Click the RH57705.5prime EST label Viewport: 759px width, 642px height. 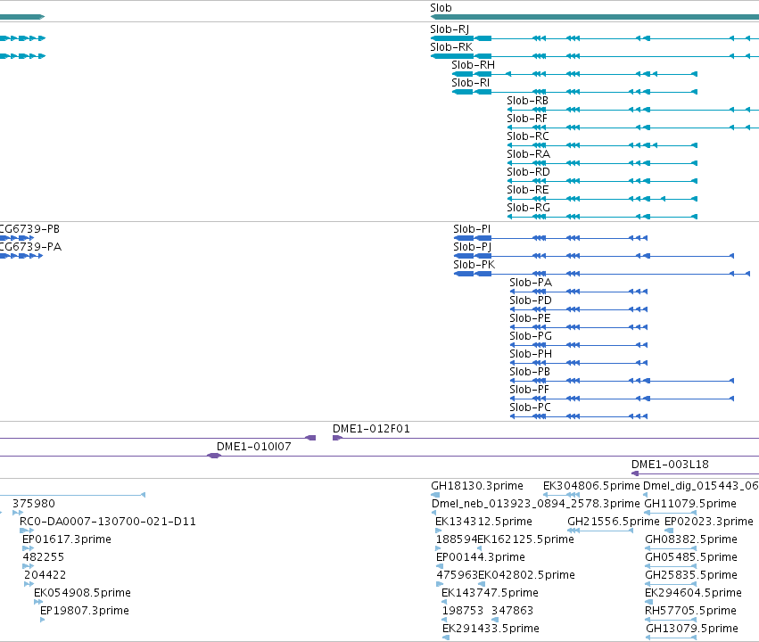(690, 612)
